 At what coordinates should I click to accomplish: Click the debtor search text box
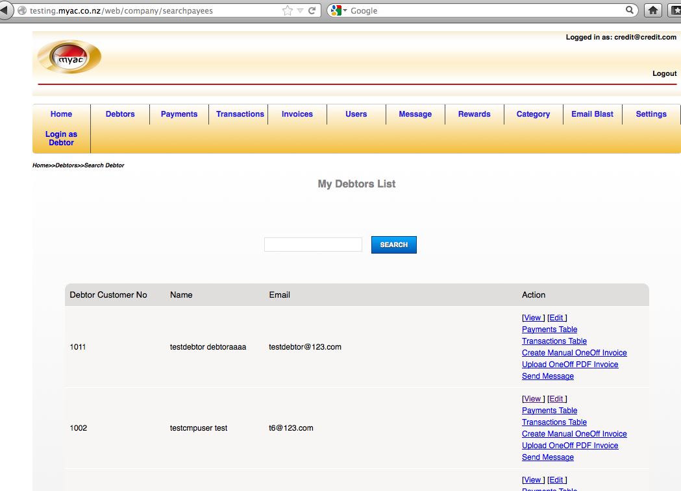313,245
